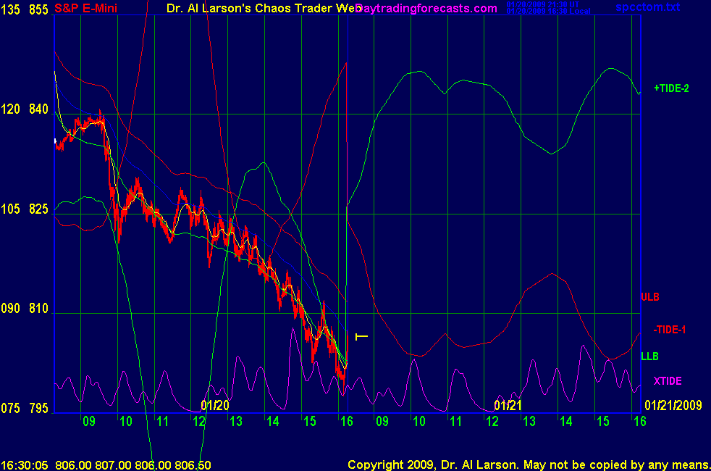The height and width of the screenshot is (471, 711).
Task: Click the 01/20 date label on chart
Action: (x=215, y=405)
